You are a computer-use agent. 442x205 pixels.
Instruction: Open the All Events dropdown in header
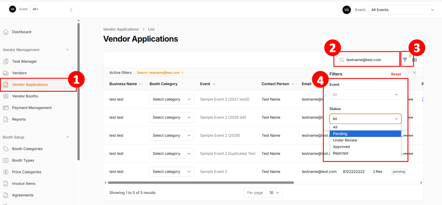point(402,10)
